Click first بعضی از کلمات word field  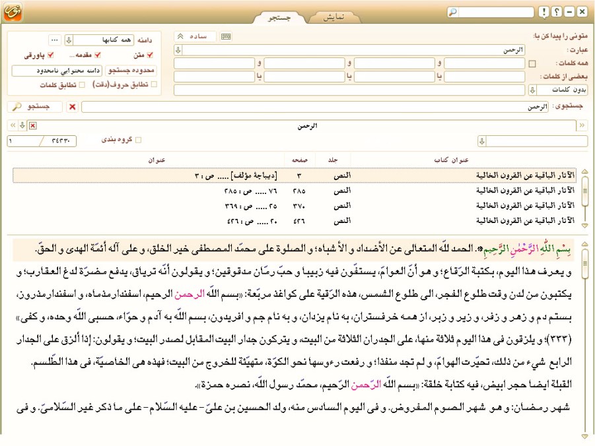[484, 77]
